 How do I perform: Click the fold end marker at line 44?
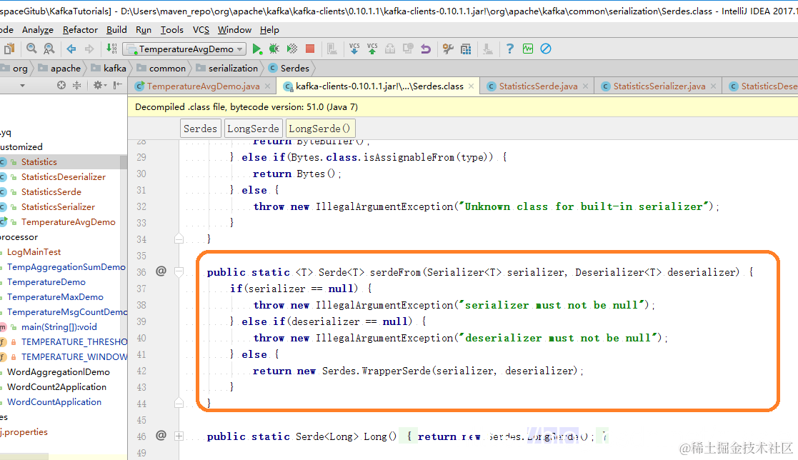(x=179, y=403)
